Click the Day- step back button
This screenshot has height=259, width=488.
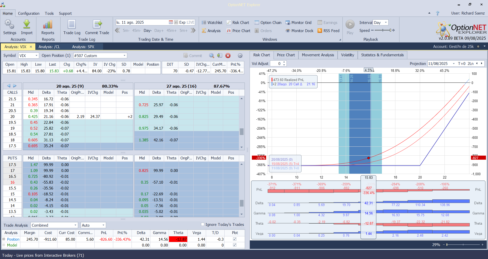coord(148,31)
